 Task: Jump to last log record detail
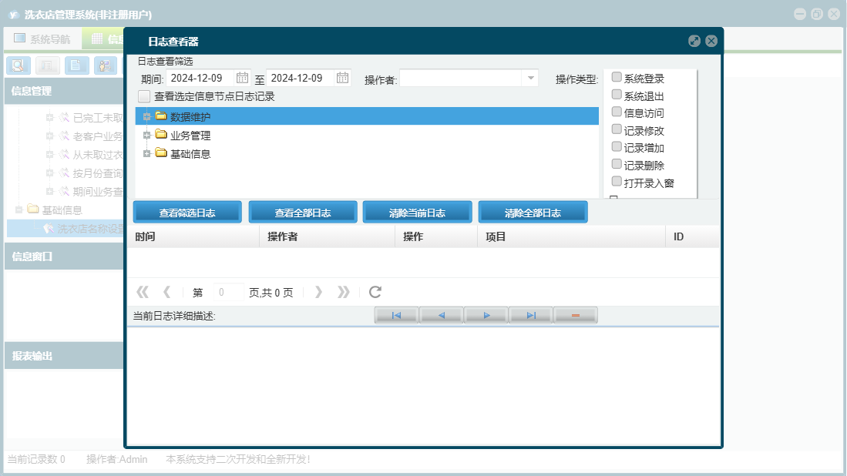tap(531, 315)
